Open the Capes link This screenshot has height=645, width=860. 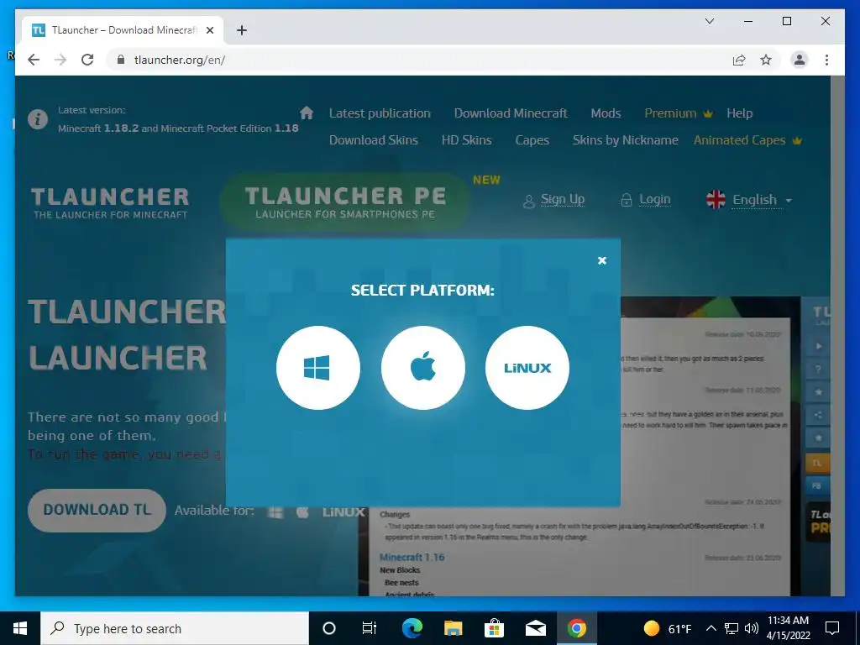pyautogui.click(x=532, y=140)
